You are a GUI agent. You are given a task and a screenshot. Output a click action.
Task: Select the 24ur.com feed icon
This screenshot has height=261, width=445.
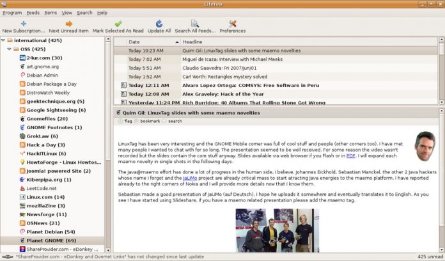click(22, 58)
